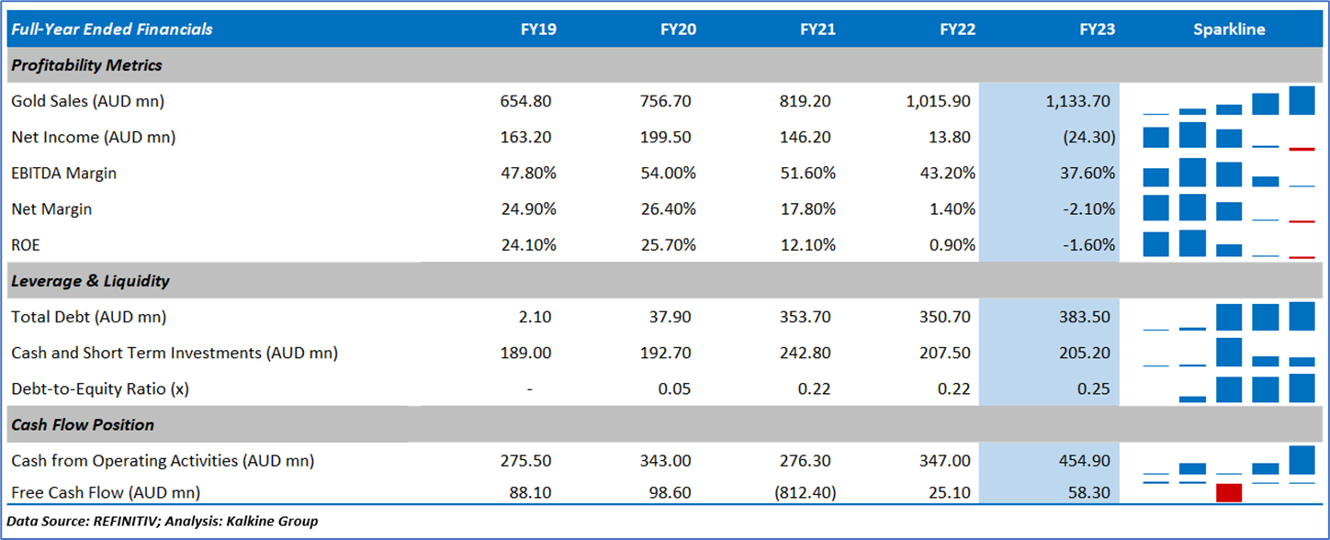Screen dimensions: 1330x540
Task: Select the Leverage & Liquidity section row
Action: [90, 281]
